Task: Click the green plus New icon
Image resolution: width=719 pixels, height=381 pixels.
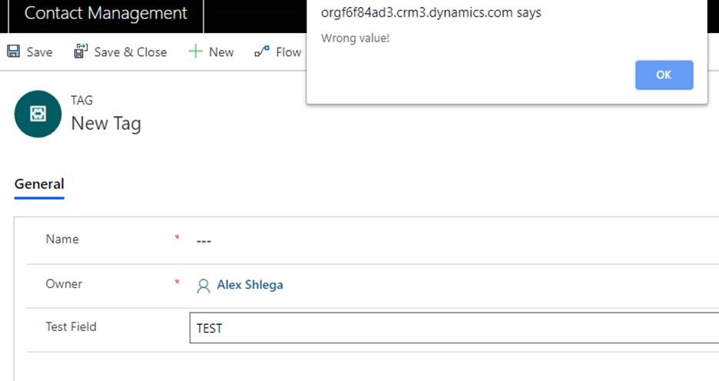Action: (195, 51)
